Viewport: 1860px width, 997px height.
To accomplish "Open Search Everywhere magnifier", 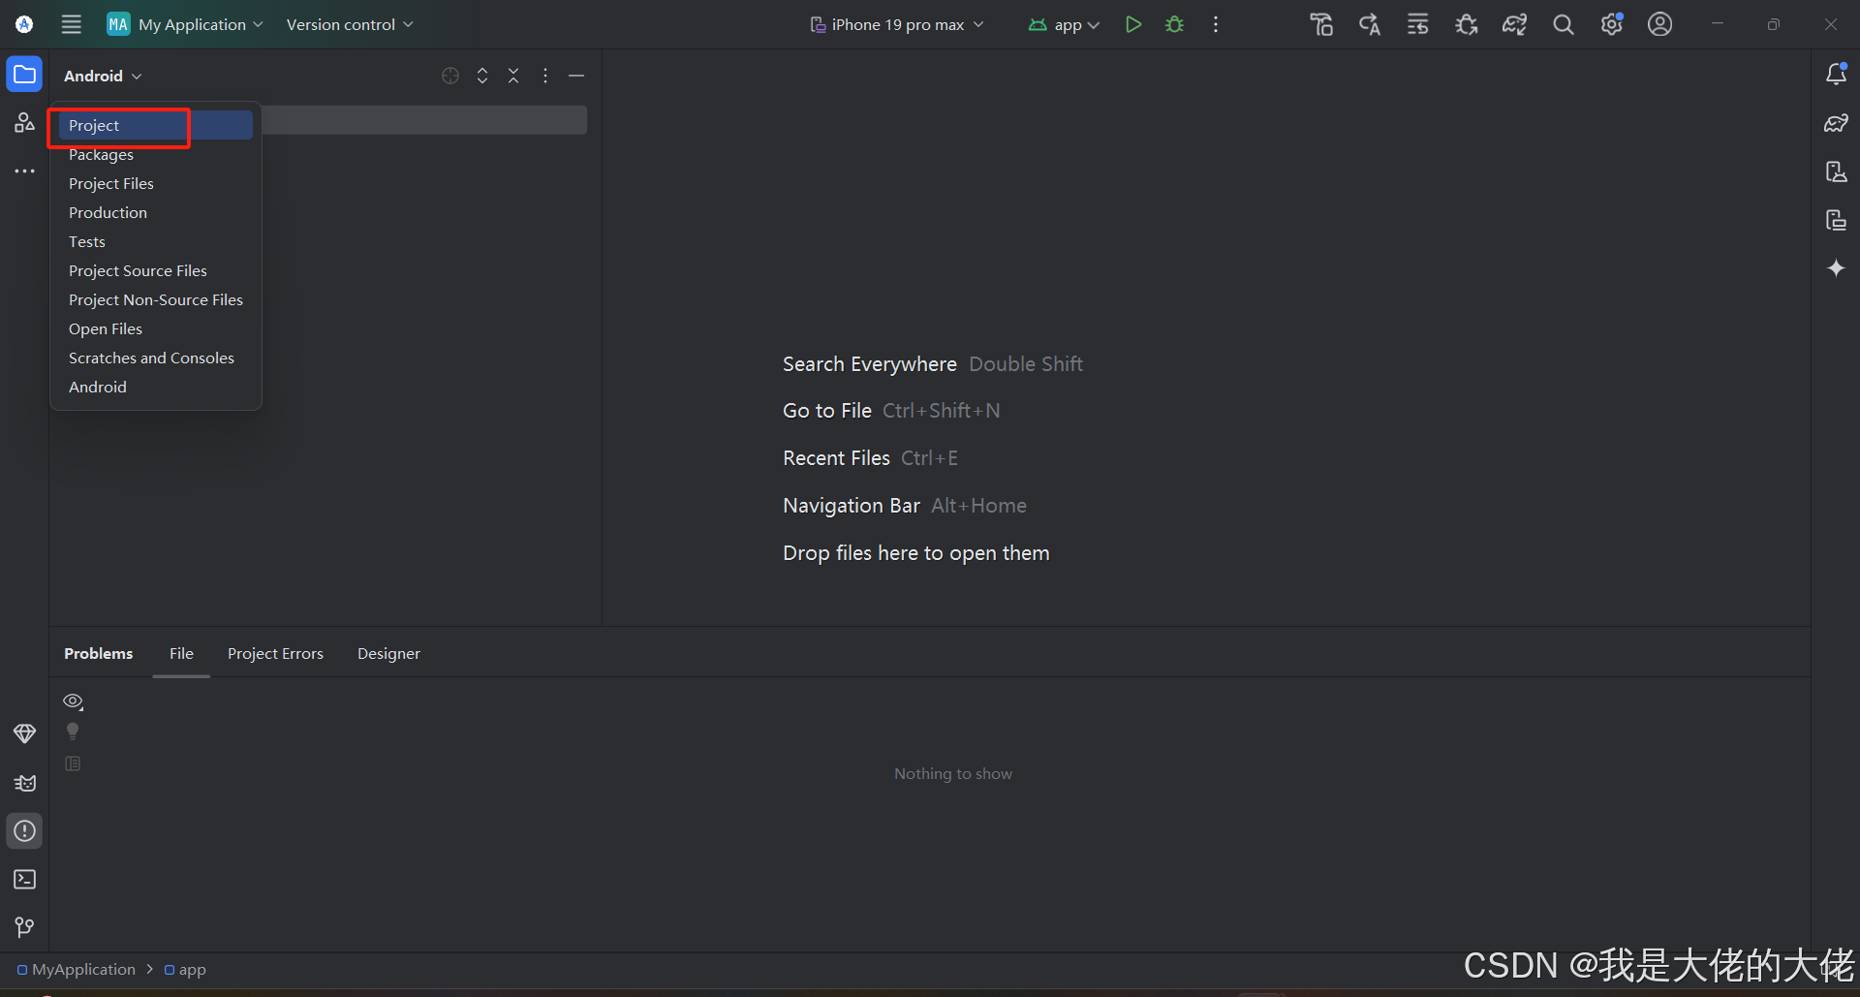I will pyautogui.click(x=1563, y=24).
